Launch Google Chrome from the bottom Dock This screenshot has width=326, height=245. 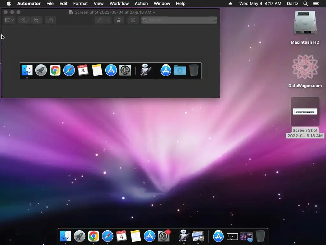tap(94, 236)
